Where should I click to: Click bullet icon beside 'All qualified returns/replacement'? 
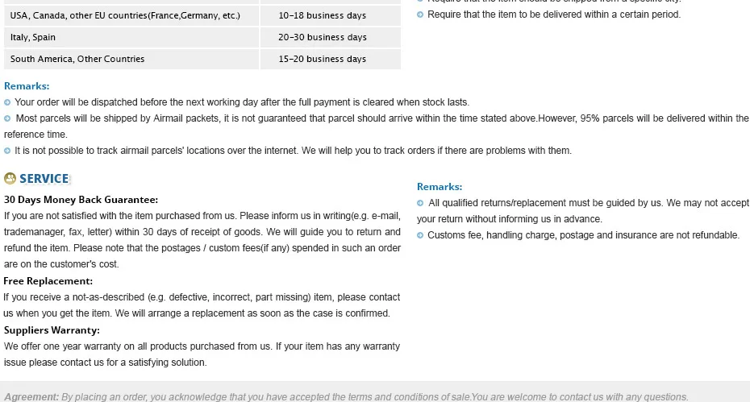tap(420, 203)
